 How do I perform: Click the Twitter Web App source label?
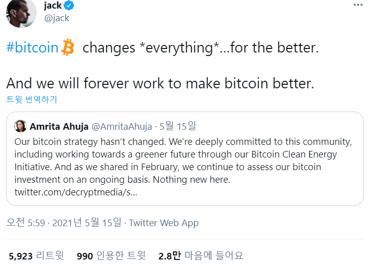pos(163,223)
